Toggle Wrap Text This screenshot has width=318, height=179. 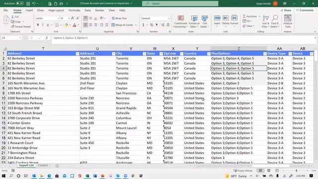pyautogui.click(x=119, y=18)
